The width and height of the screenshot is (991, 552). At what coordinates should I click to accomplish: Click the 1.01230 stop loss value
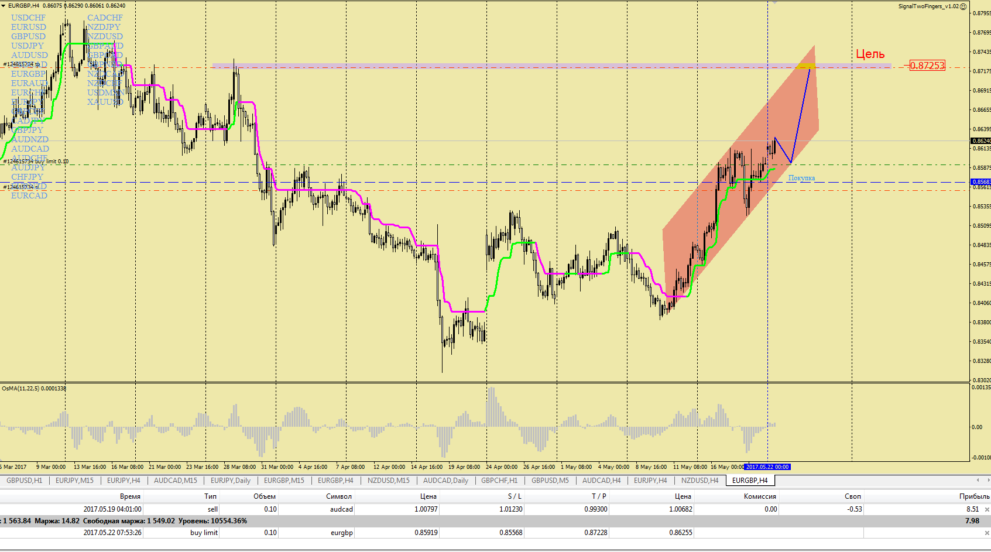pos(510,509)
